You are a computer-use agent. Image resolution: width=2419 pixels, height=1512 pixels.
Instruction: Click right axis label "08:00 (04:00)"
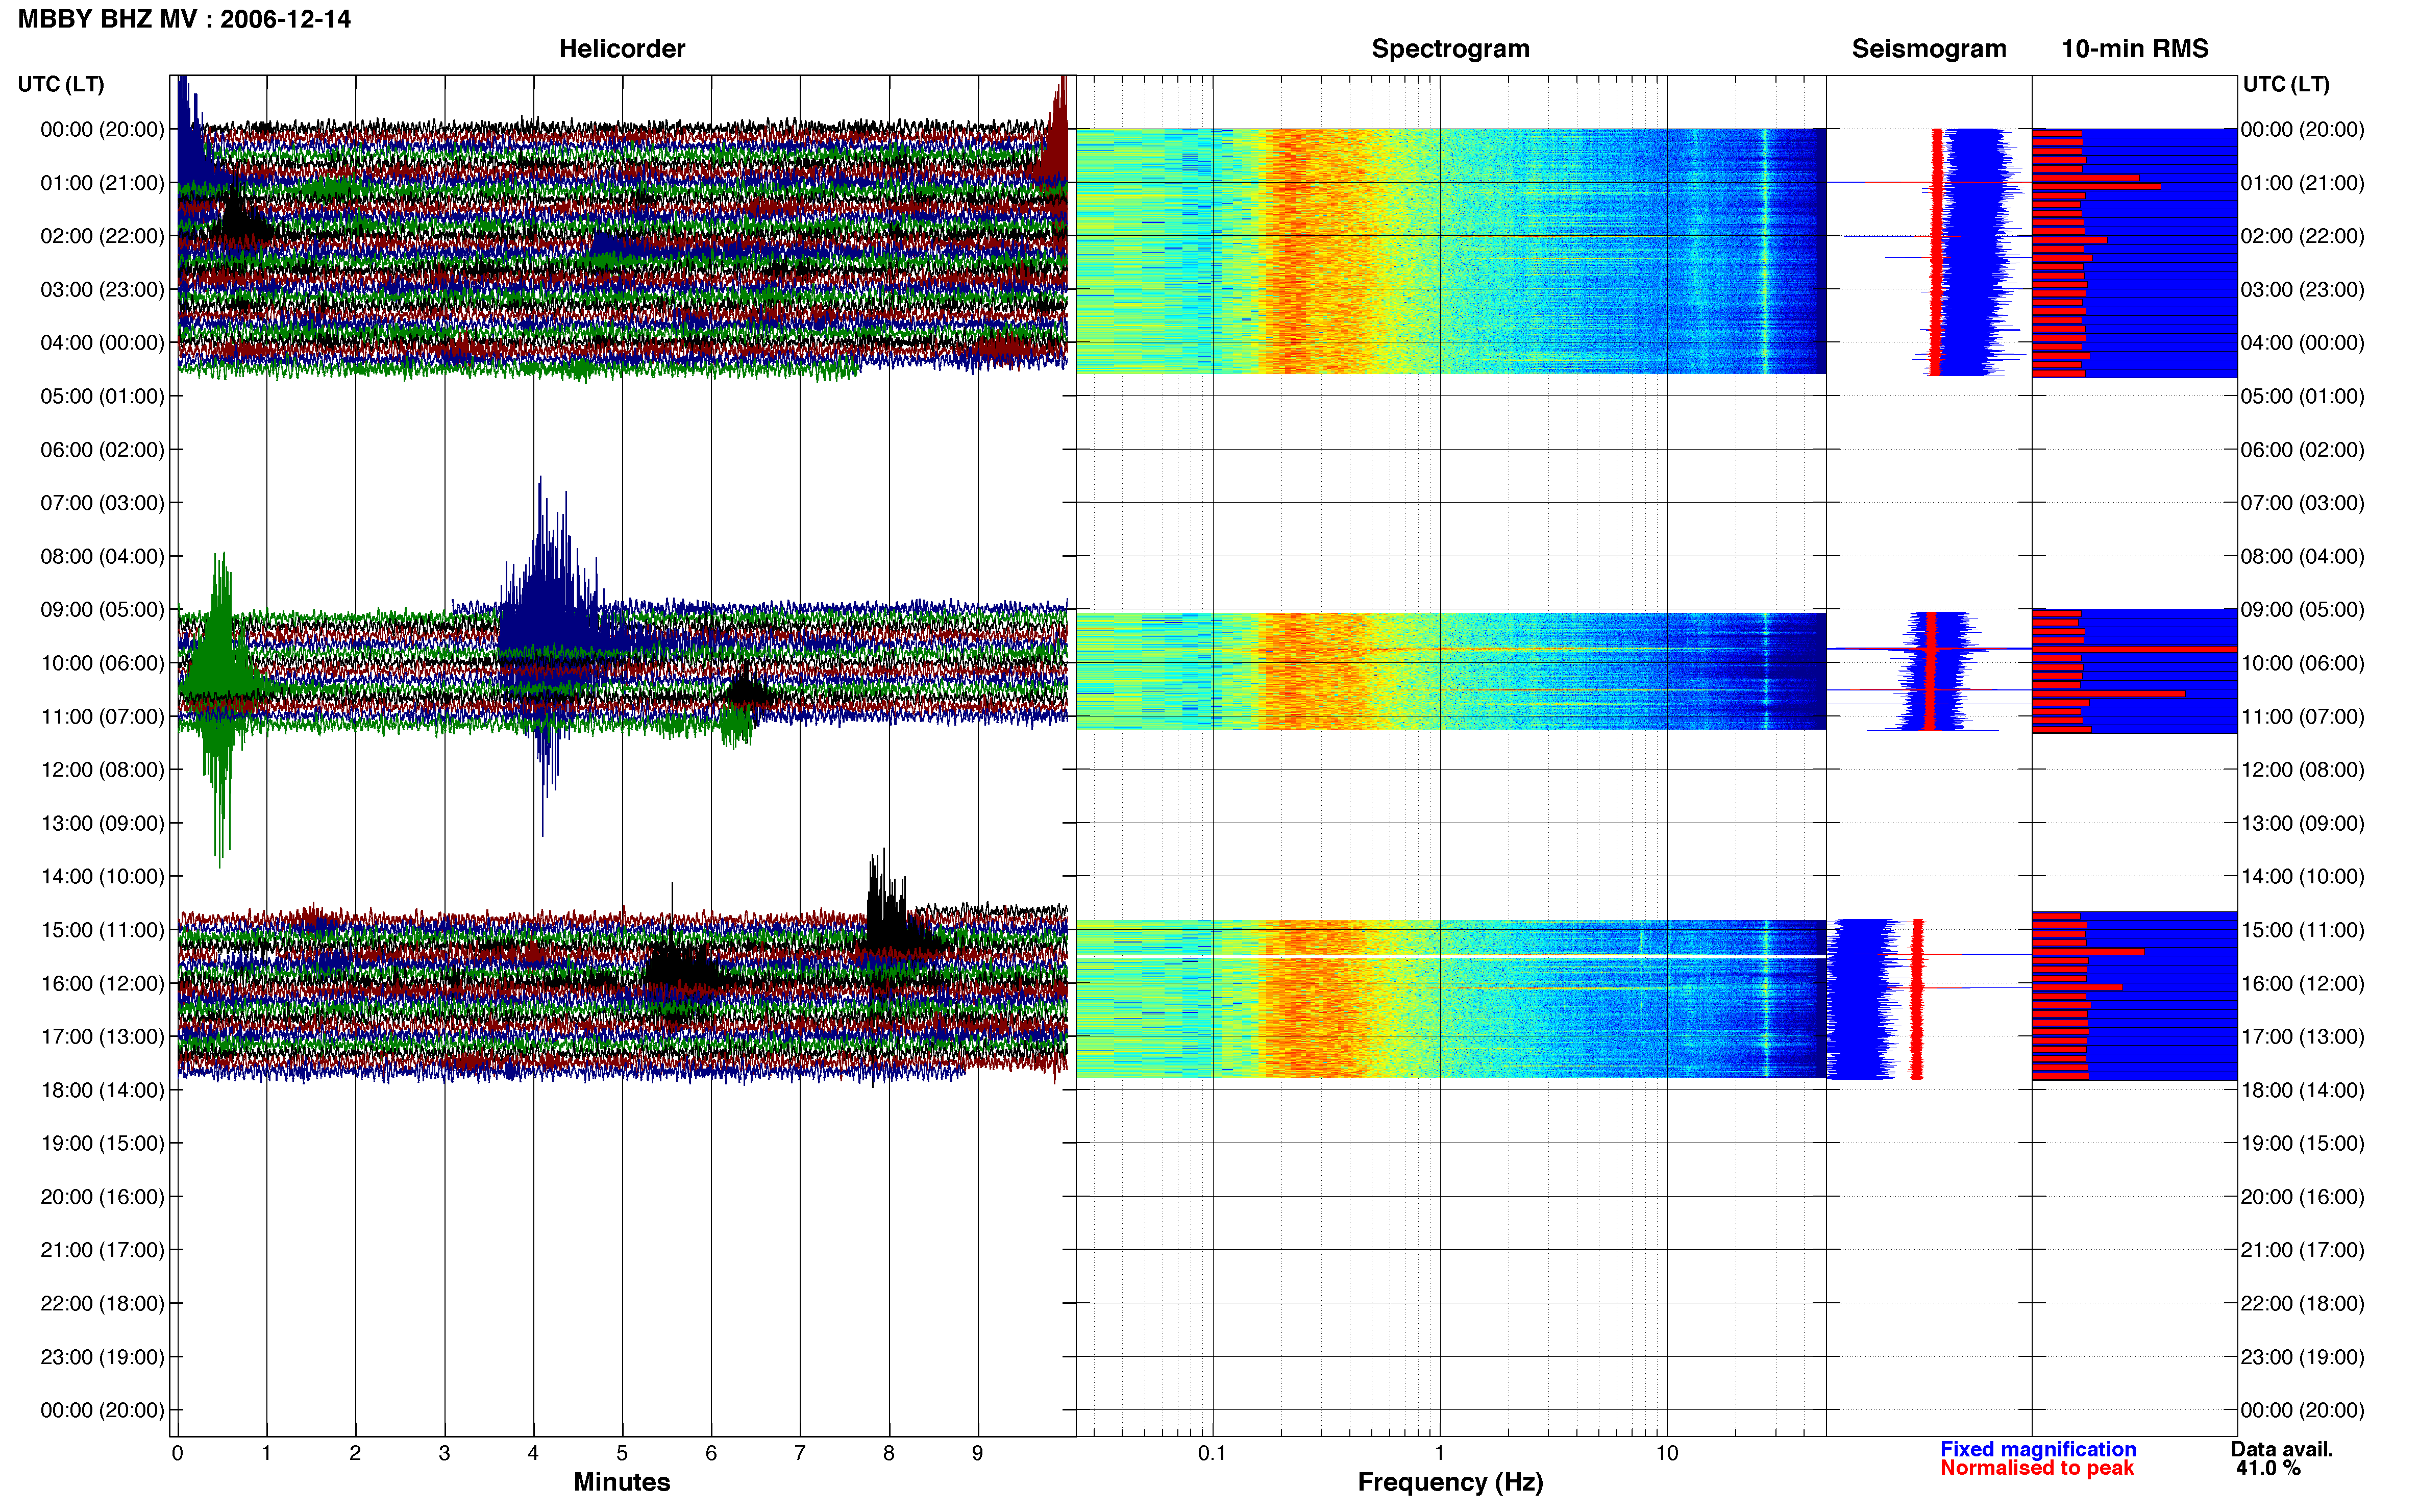pyautogui.click(x=2302, y=556)
